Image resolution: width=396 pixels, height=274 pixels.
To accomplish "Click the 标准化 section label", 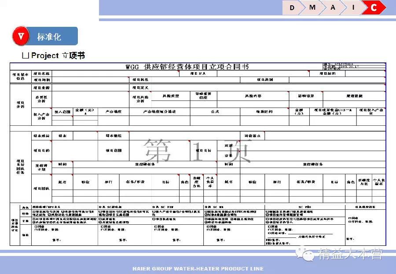I will (49, 37).
